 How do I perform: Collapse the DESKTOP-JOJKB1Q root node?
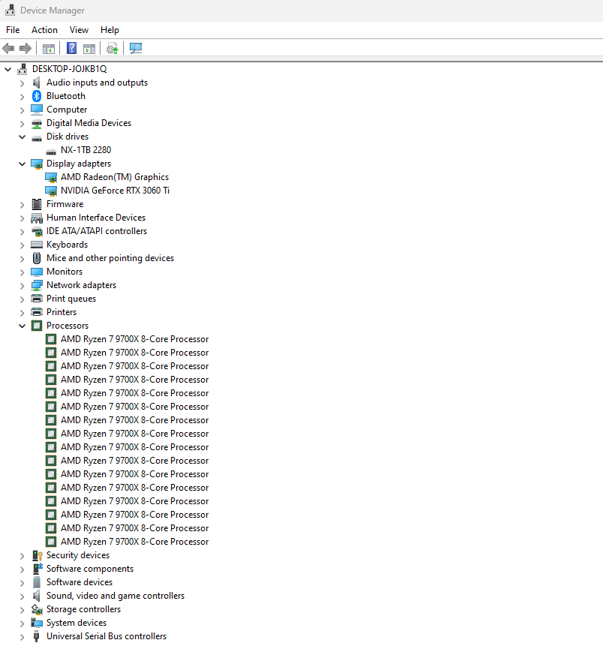(8, 69)
